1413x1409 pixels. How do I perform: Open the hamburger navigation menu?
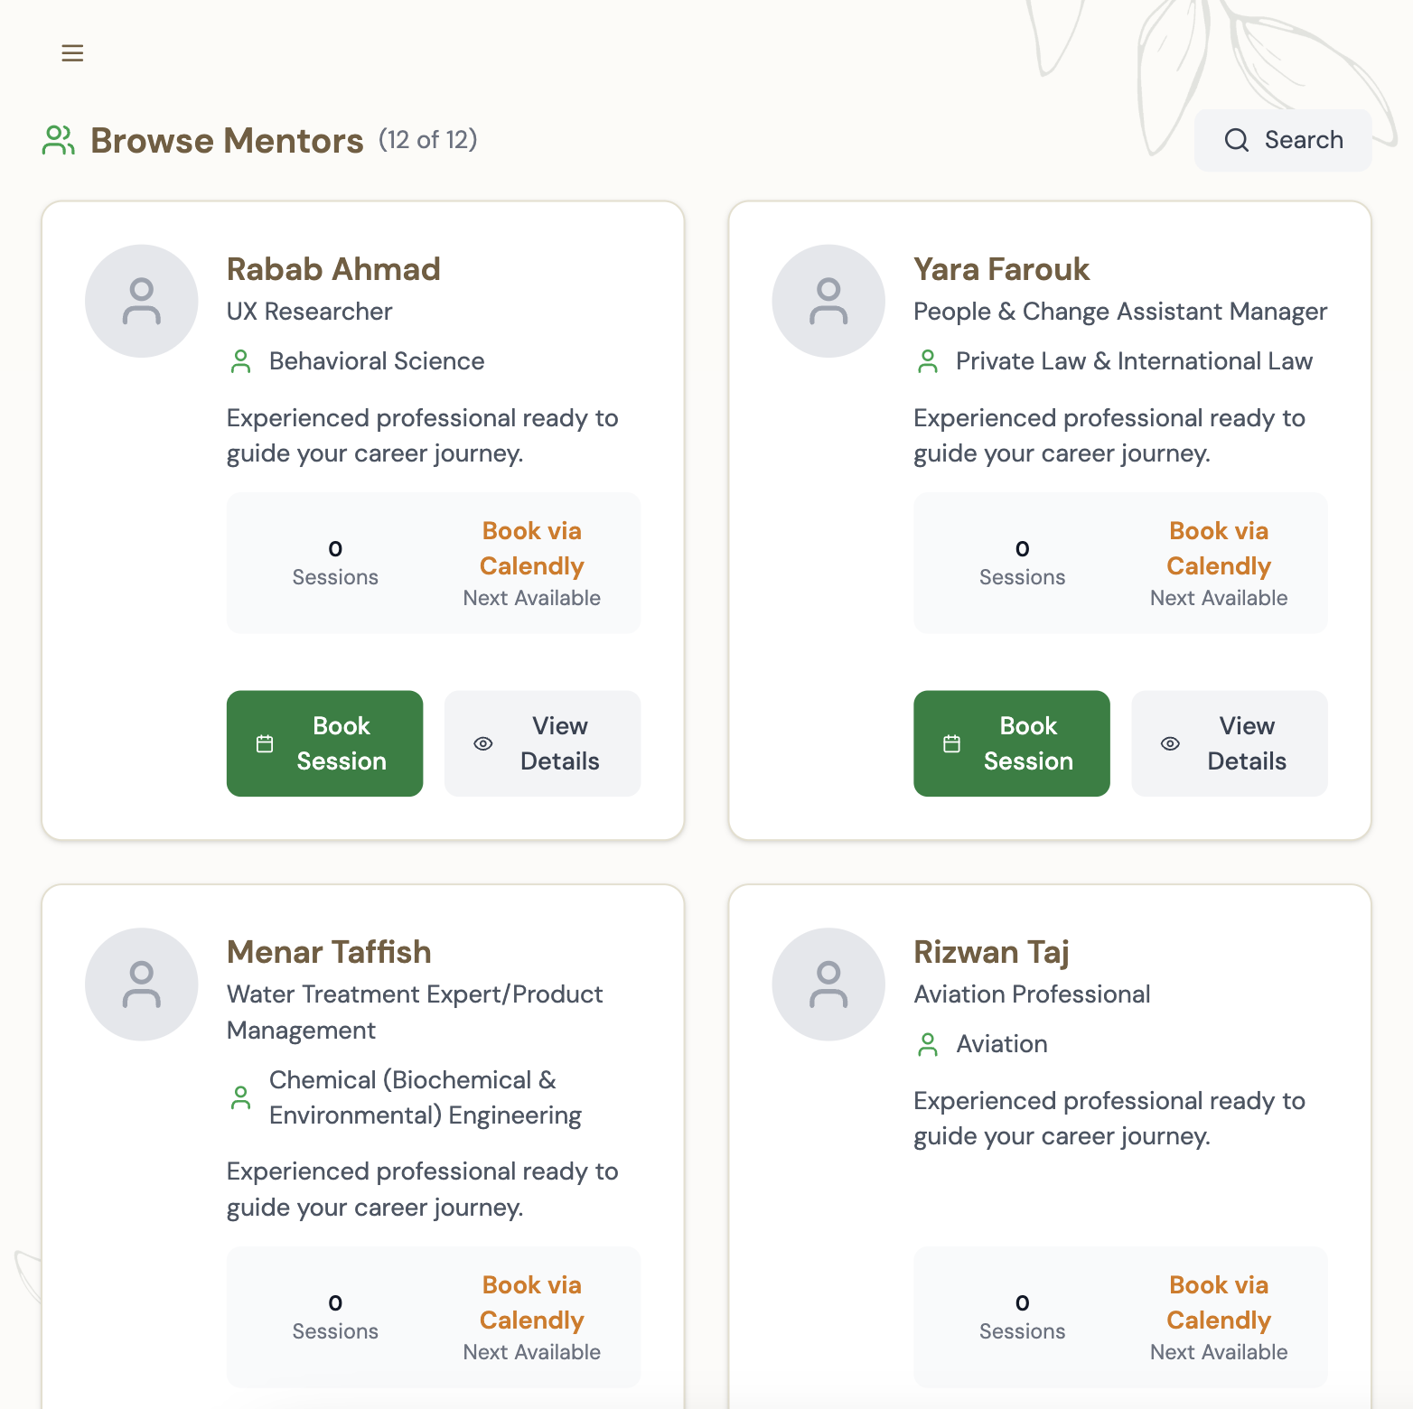click(72, 52)
